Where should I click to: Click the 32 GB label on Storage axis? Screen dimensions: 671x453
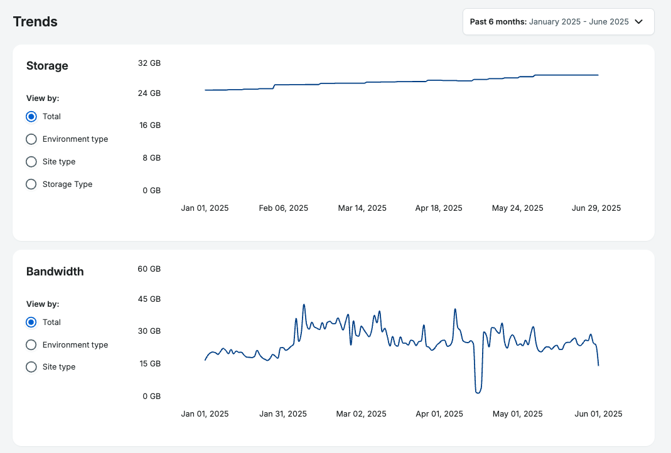pos(149,63)
